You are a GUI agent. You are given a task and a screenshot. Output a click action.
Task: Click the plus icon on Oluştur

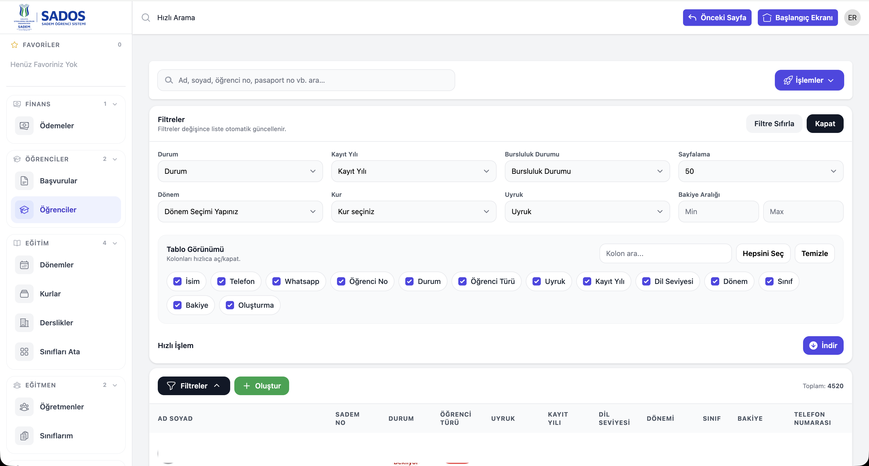tap(246, 386)
